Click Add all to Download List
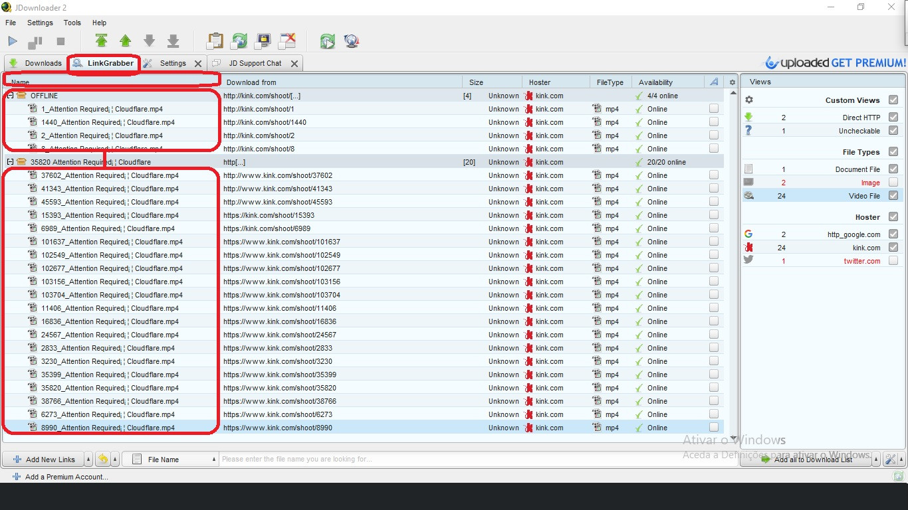Viewport: 908px width, 510px height. point(806,460)
